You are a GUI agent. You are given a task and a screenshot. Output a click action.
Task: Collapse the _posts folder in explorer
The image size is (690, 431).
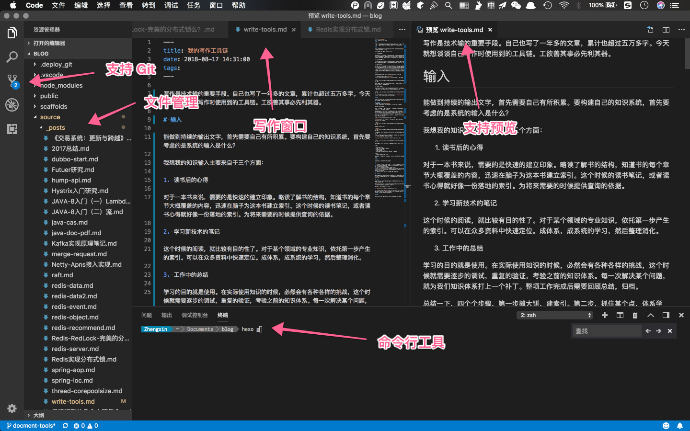[56, 127]
